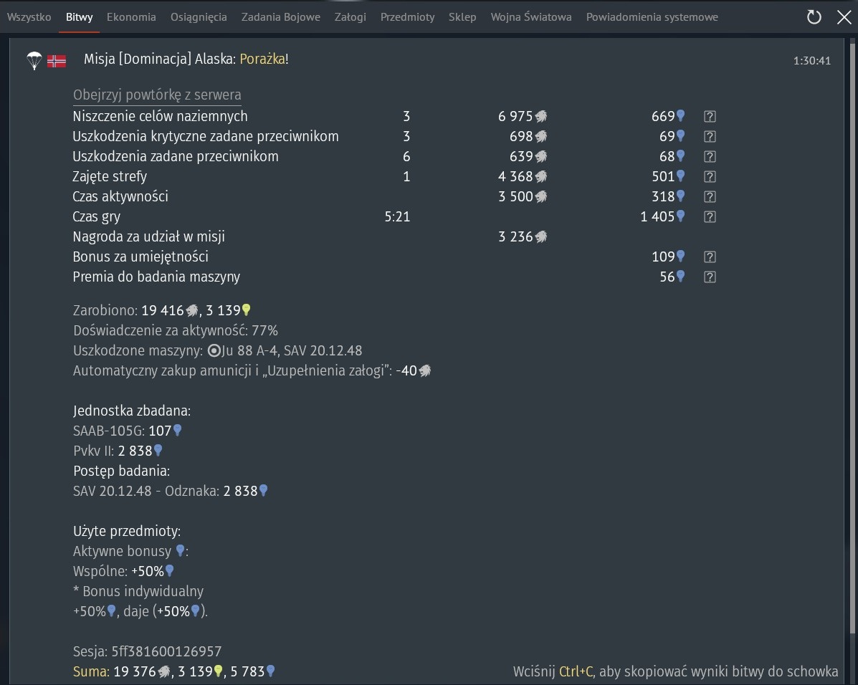Open the Sklep tab
Viewport: 858px width, 685px height.
tap(462, 17)
